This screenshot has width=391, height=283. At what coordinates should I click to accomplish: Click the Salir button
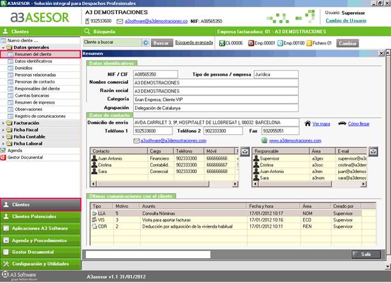[366, 254]
